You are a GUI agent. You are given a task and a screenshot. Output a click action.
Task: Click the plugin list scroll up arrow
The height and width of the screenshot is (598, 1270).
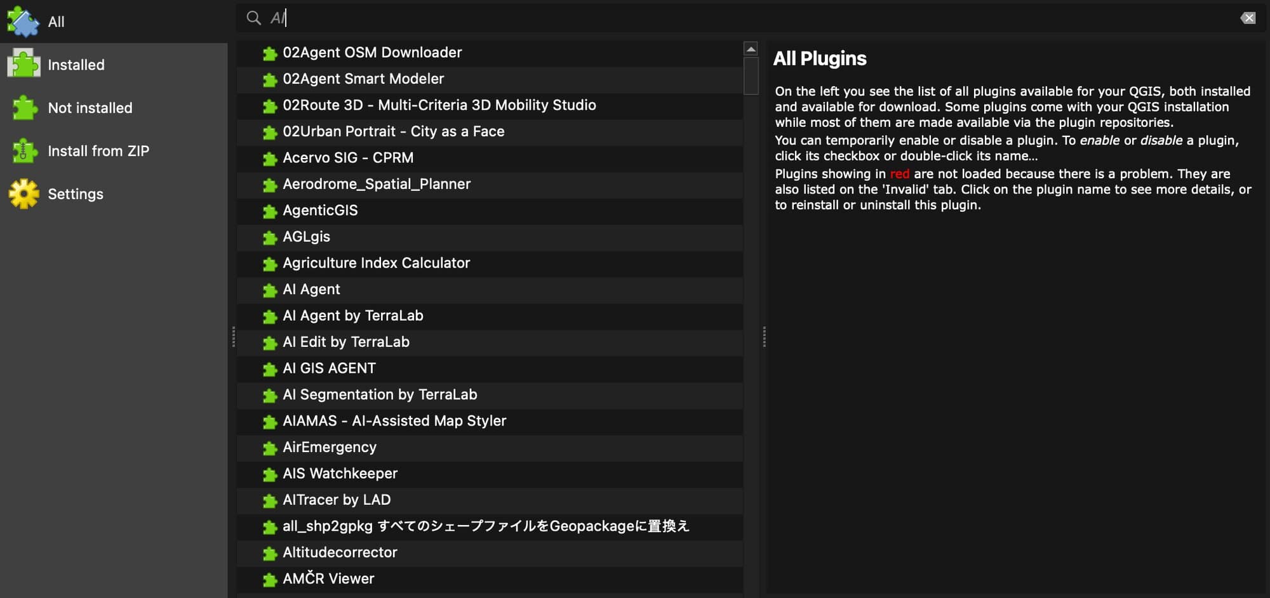click(751, 49)
